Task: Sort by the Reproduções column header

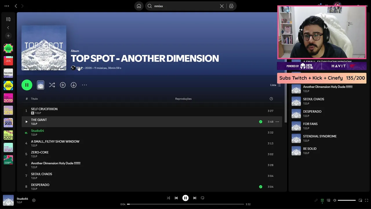Action: [x=183, y=99]
